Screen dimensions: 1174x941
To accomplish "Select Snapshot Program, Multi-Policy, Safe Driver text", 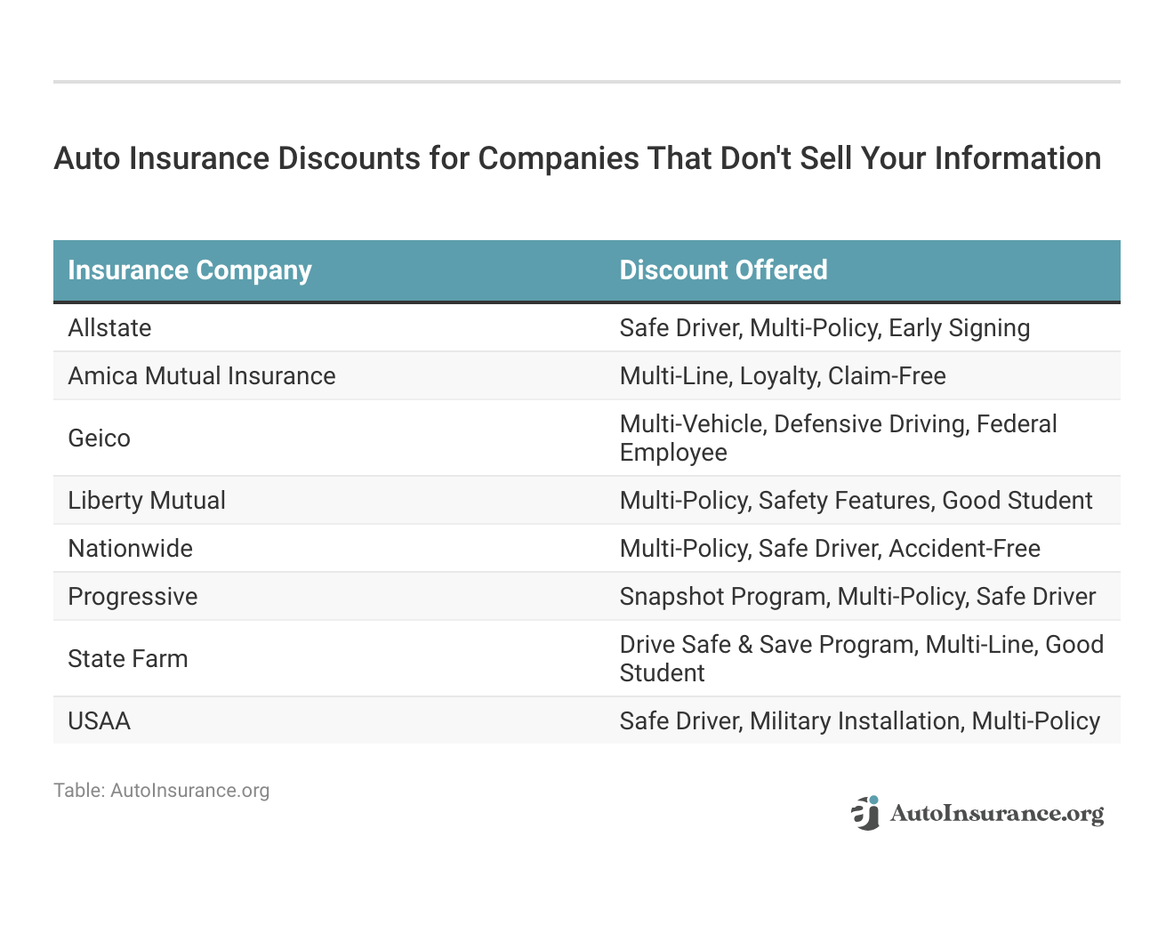I will coord(857,597).
